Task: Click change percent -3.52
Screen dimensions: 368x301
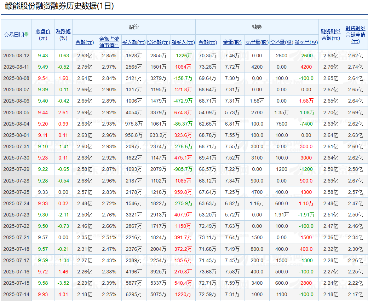Action: pos(63,283)
